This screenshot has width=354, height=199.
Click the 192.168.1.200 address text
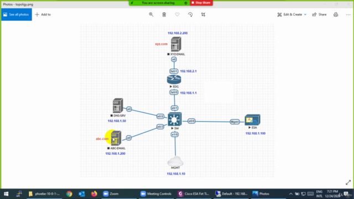click(115, 154)
